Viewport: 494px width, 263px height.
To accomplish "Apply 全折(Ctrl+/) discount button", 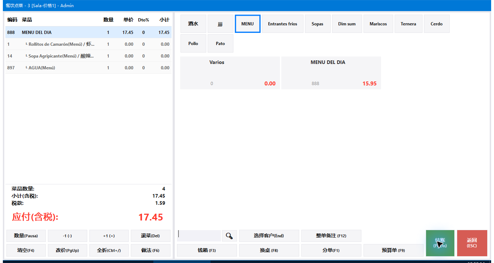I will [x=109, y=250].
